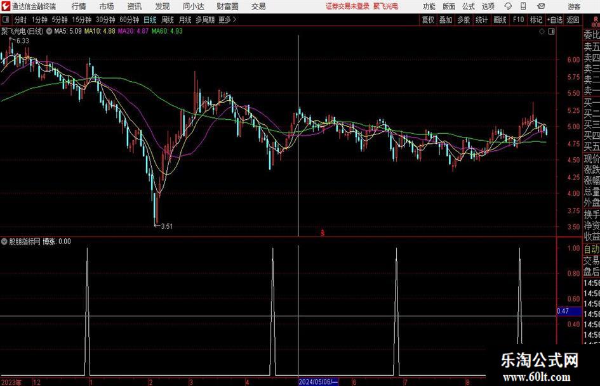Click the MA20: 4.87 indicator value
The image size is (600, 386).
(133, 31)
